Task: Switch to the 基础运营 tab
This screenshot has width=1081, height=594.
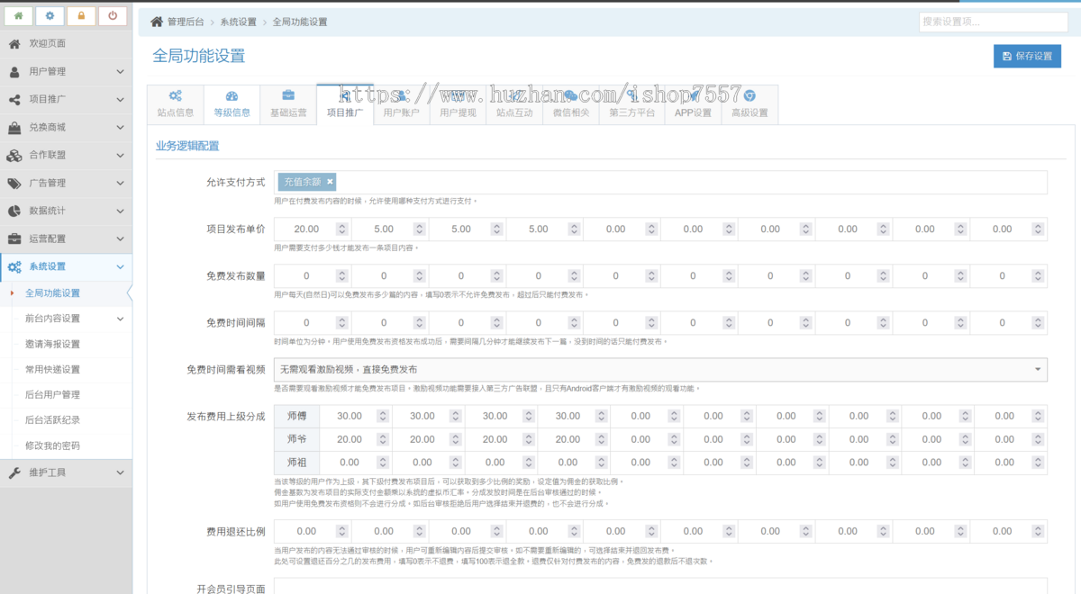Action: [288, 103]
